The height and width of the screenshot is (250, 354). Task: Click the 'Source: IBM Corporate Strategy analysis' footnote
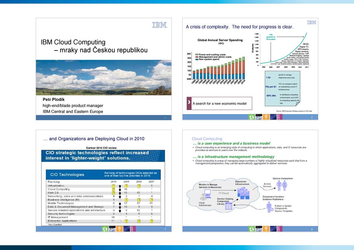(294, 111)
